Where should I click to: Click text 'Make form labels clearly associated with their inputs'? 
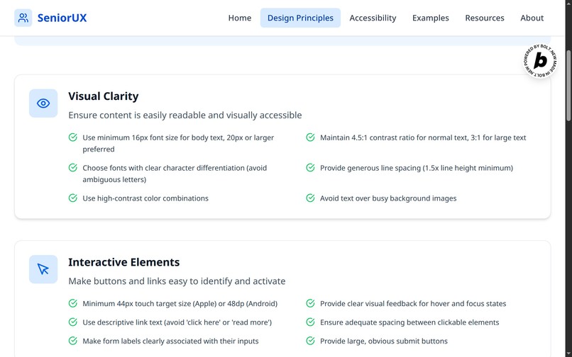pyautogui.click(x=170, y=341)
